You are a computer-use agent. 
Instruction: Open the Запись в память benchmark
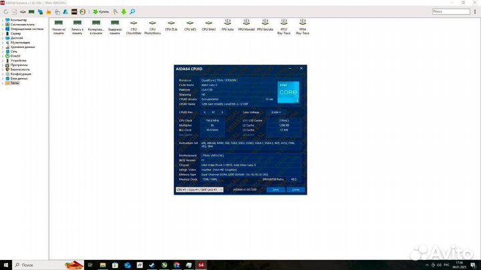(77, 27)
